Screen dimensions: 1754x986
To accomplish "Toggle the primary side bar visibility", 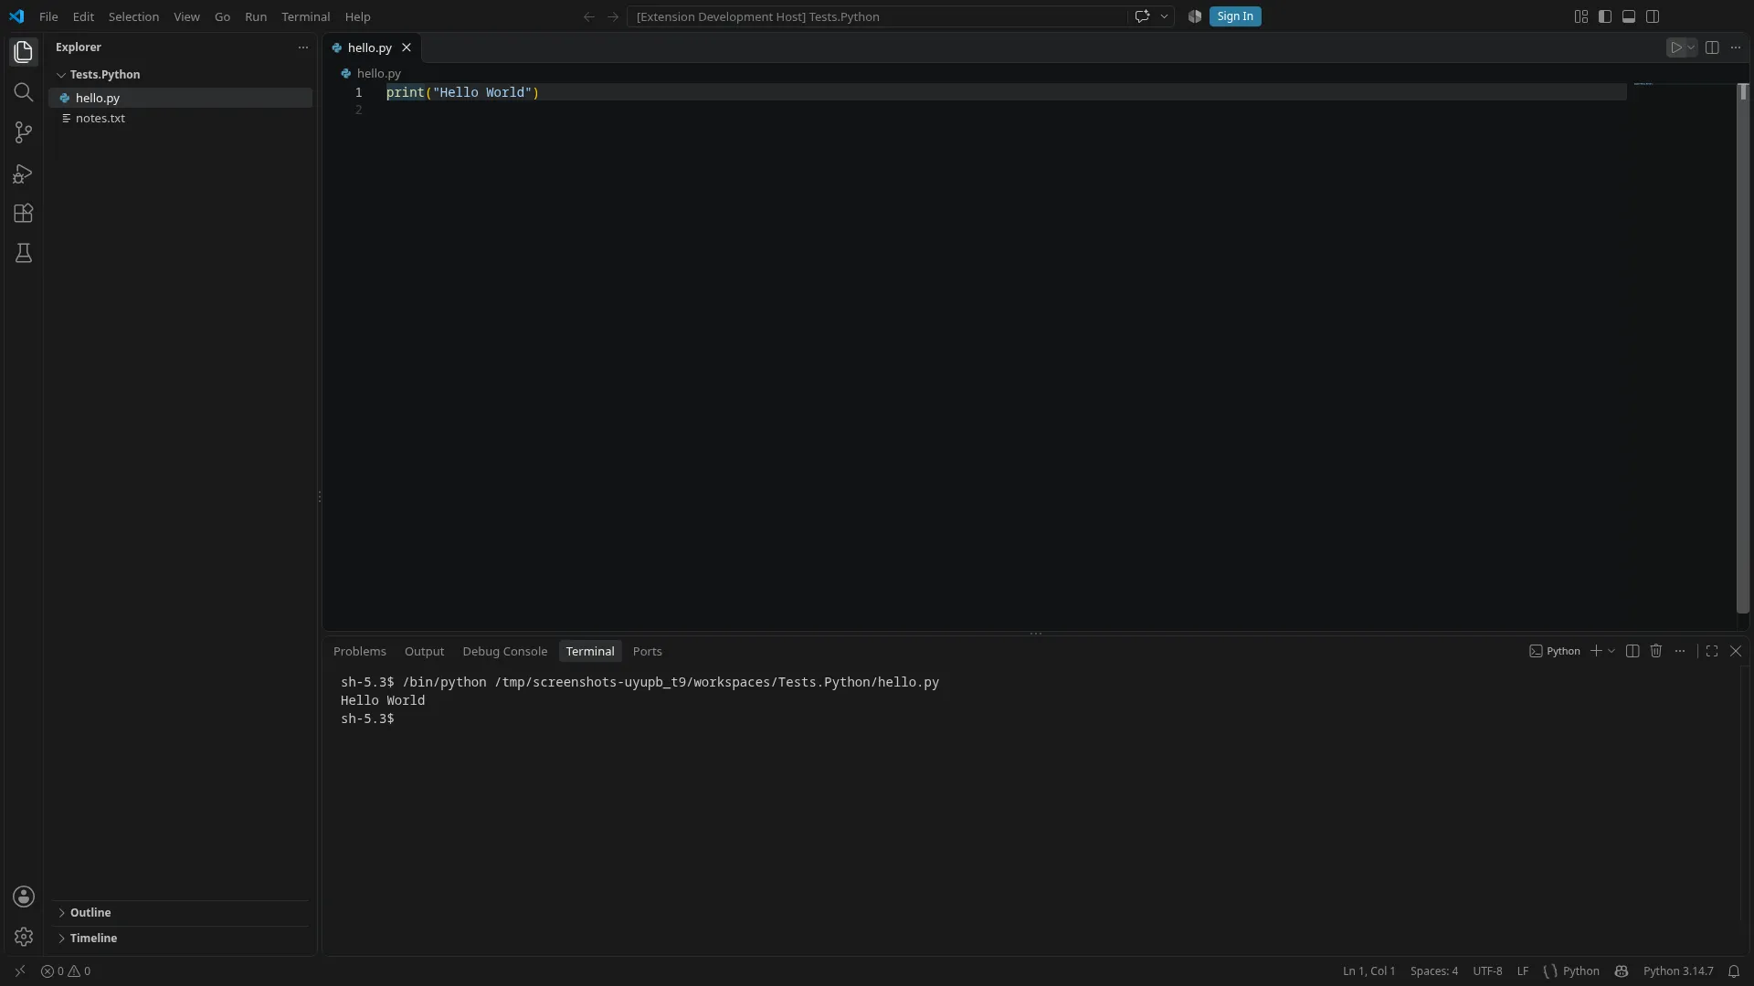I will pyautogui.click(x=1605, y=16).
